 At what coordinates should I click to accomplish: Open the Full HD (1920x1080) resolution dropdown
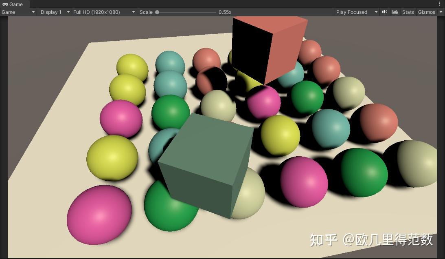tap(102, 12)
